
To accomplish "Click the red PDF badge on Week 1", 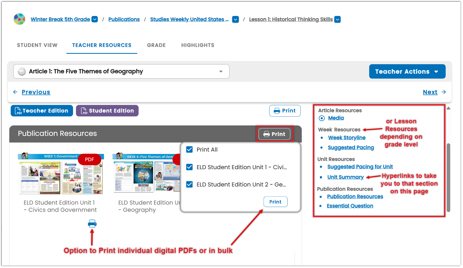I will [x=90, y=159].
